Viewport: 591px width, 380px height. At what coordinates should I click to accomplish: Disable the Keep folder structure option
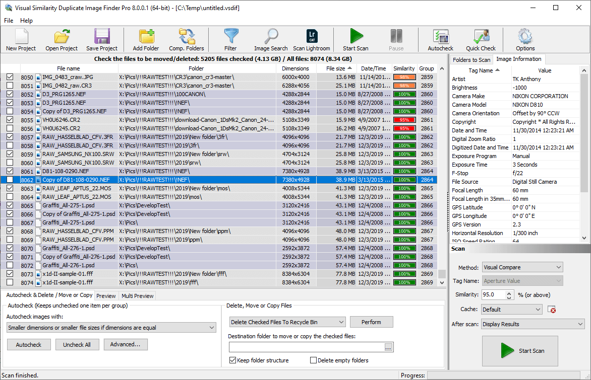click(233, 360)
